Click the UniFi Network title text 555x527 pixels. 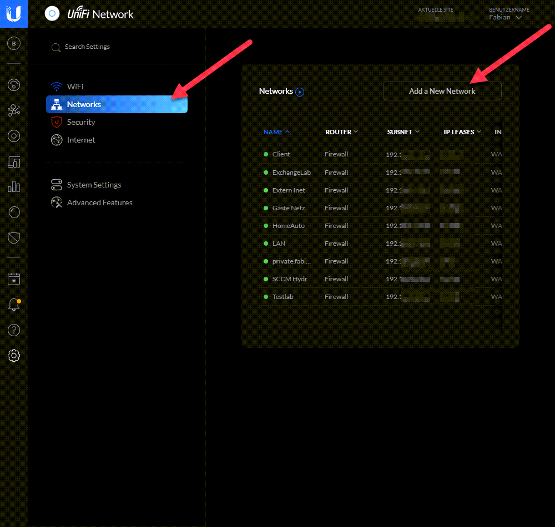100,13
